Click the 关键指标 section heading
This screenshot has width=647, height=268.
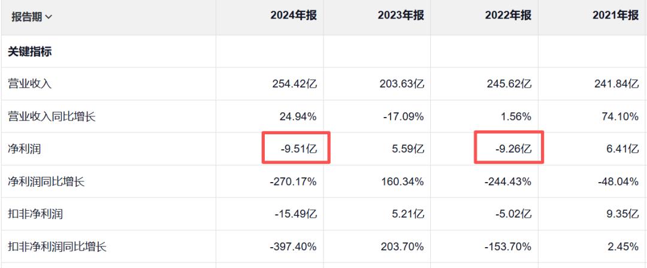click(29, 51)
